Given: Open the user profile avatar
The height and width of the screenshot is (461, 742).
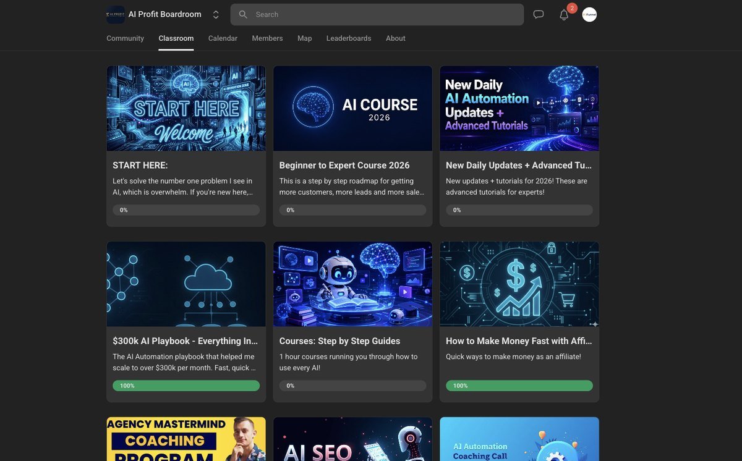Looking at the screenshot, I should click(x=589, y=14).
